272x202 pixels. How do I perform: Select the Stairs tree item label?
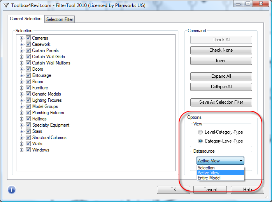point(38,131)
